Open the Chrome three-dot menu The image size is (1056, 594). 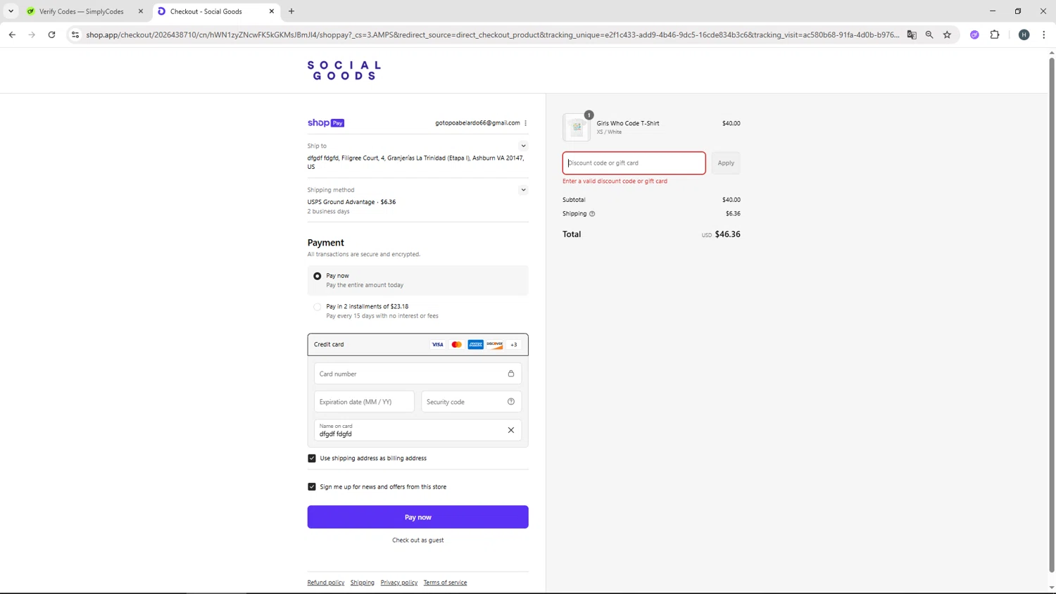(1043, 34)
